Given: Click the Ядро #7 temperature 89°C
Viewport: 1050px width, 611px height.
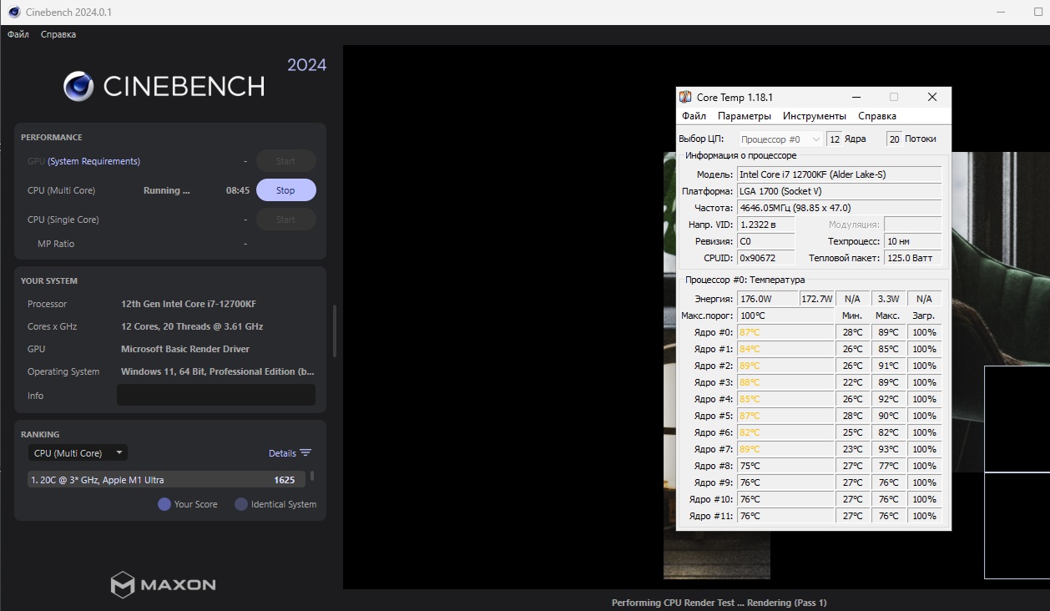Looking at the screenshot, I should point(785,449).
